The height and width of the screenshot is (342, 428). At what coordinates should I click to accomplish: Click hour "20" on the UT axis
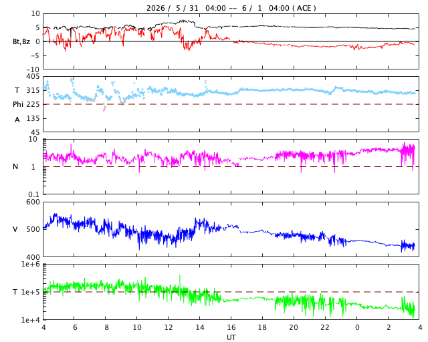pos(294,327)
